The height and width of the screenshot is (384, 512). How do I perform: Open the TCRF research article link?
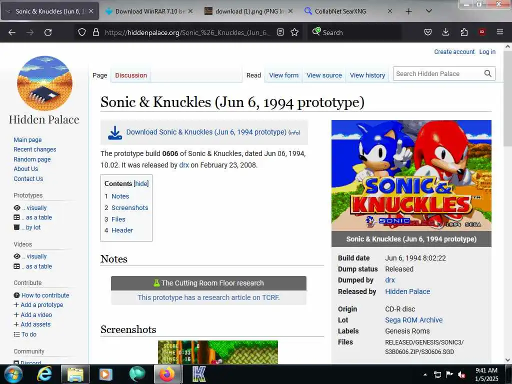208,298
